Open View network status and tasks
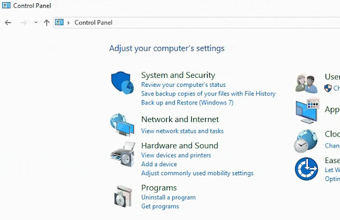Image resolution: width=340 pixels, height=220 pixels. point(182,131)
